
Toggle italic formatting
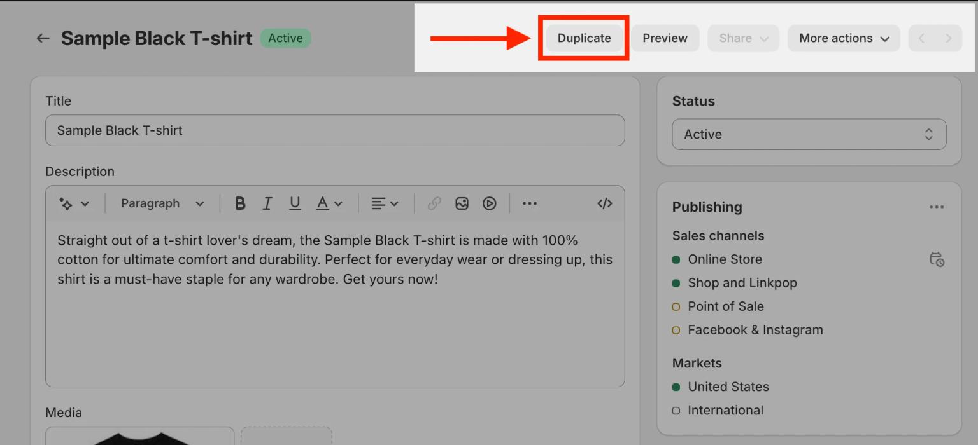coord(267,203)
